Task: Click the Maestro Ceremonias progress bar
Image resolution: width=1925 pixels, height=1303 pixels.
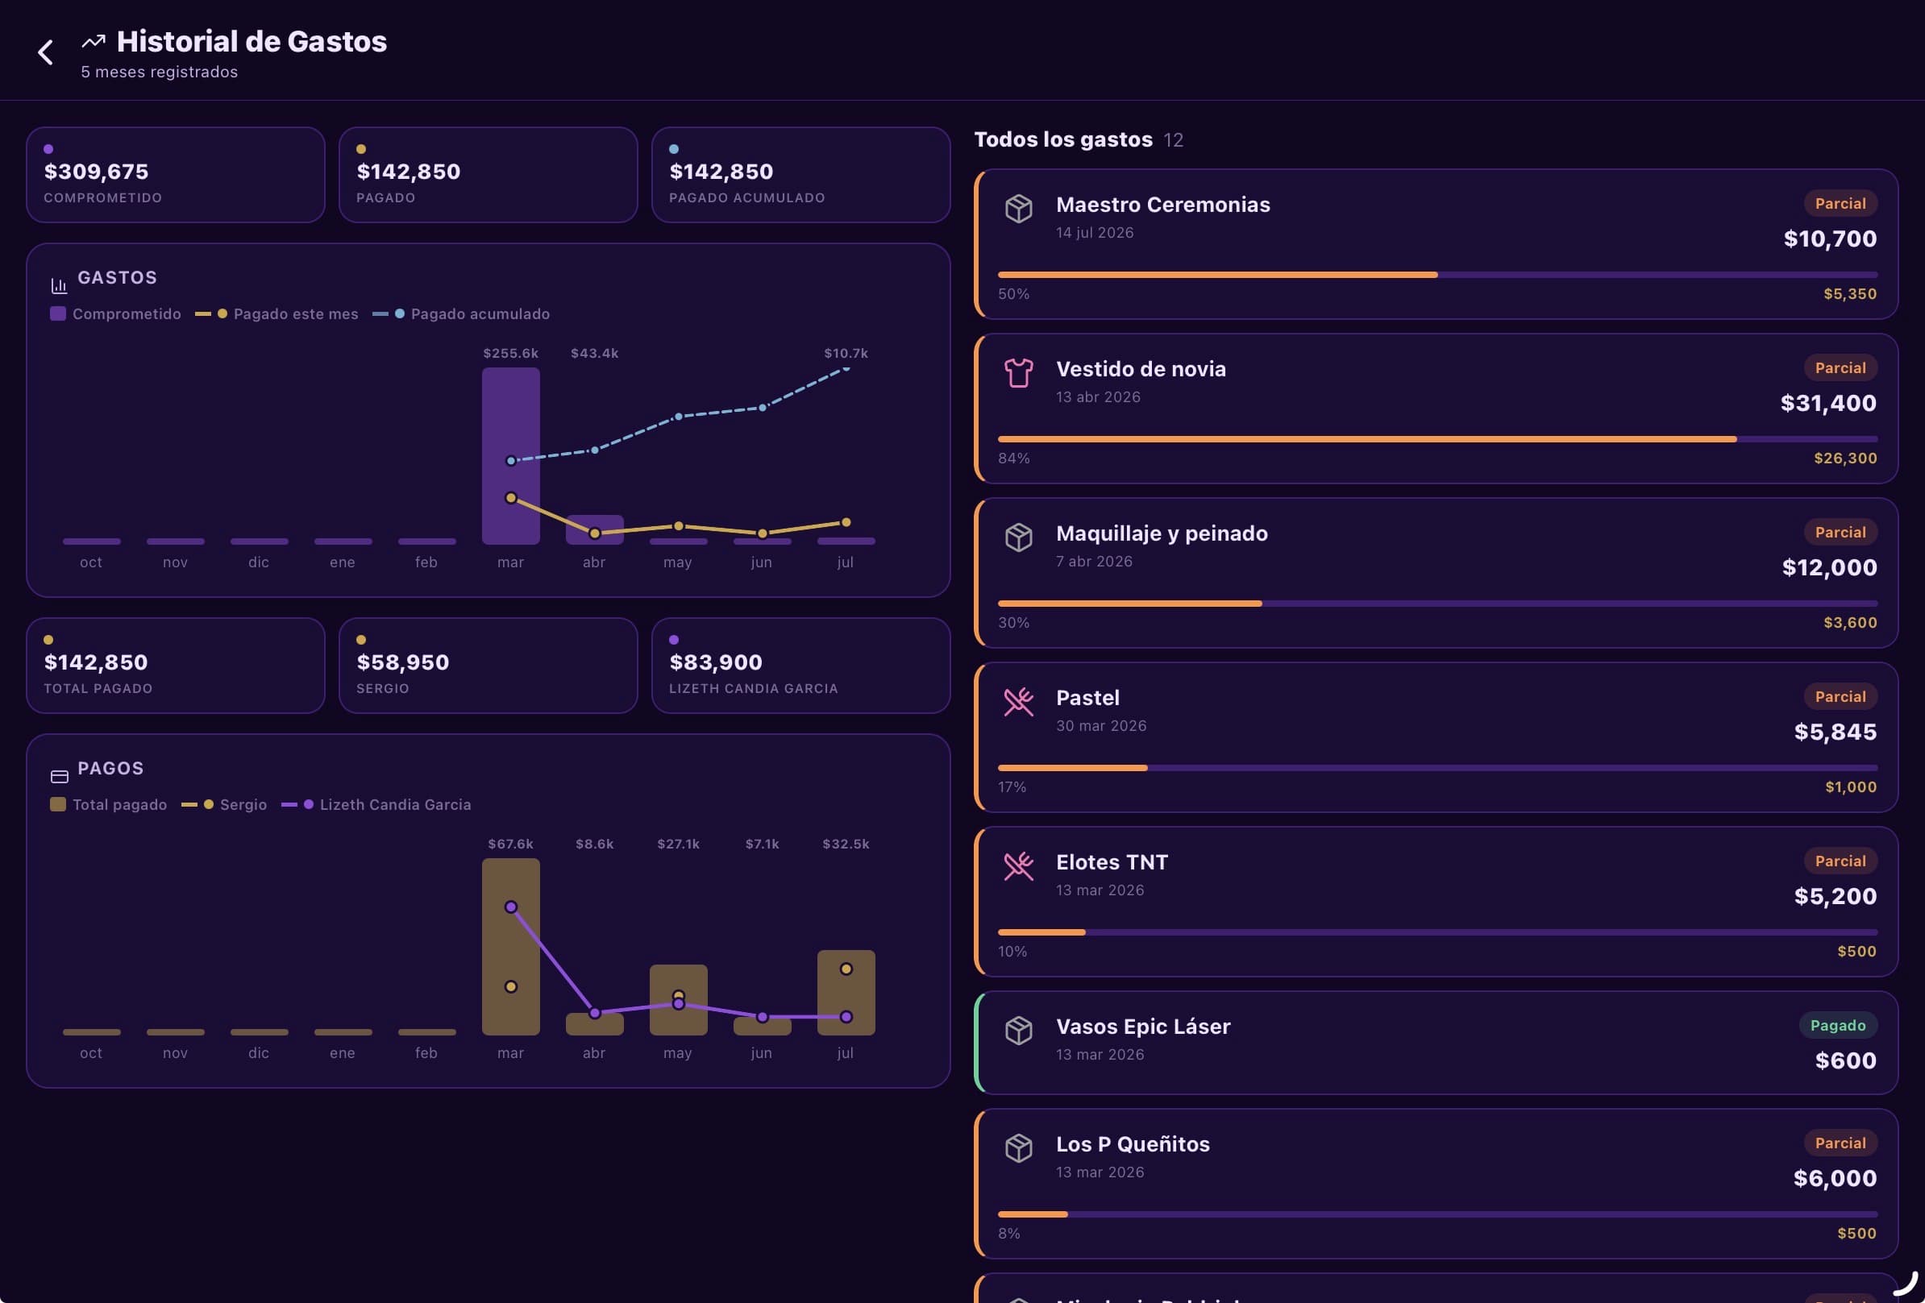Action: (1437, 275)
